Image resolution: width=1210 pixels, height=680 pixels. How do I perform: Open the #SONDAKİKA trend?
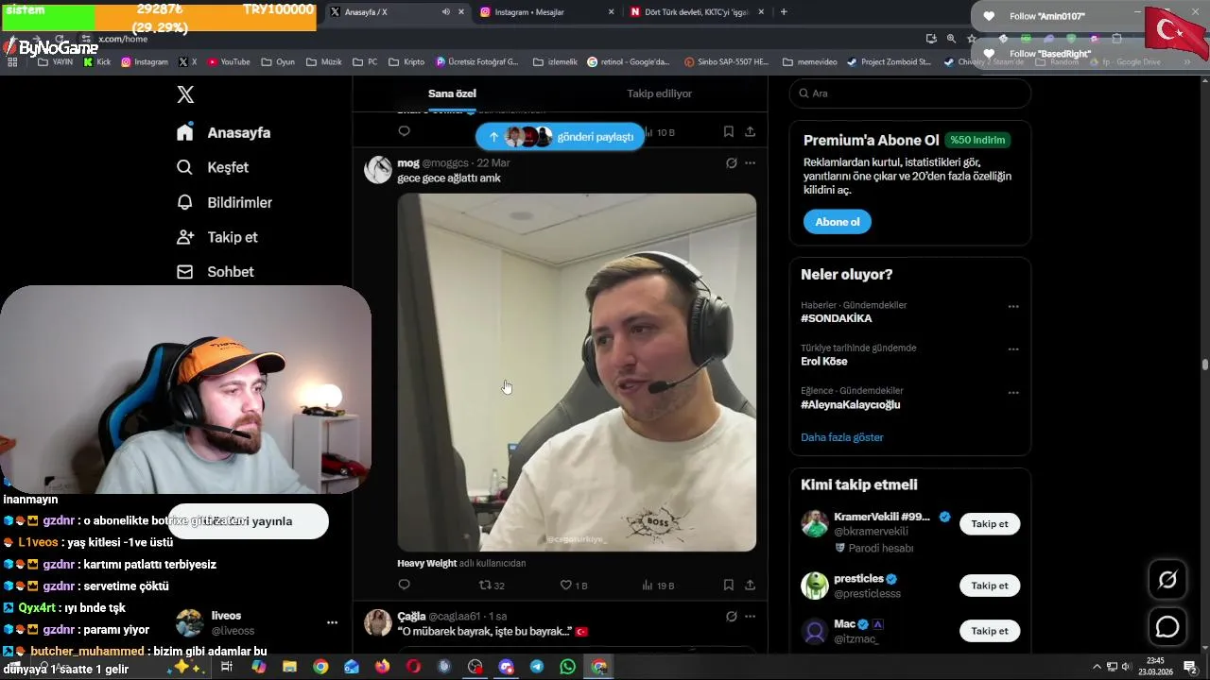coord(837,318)
